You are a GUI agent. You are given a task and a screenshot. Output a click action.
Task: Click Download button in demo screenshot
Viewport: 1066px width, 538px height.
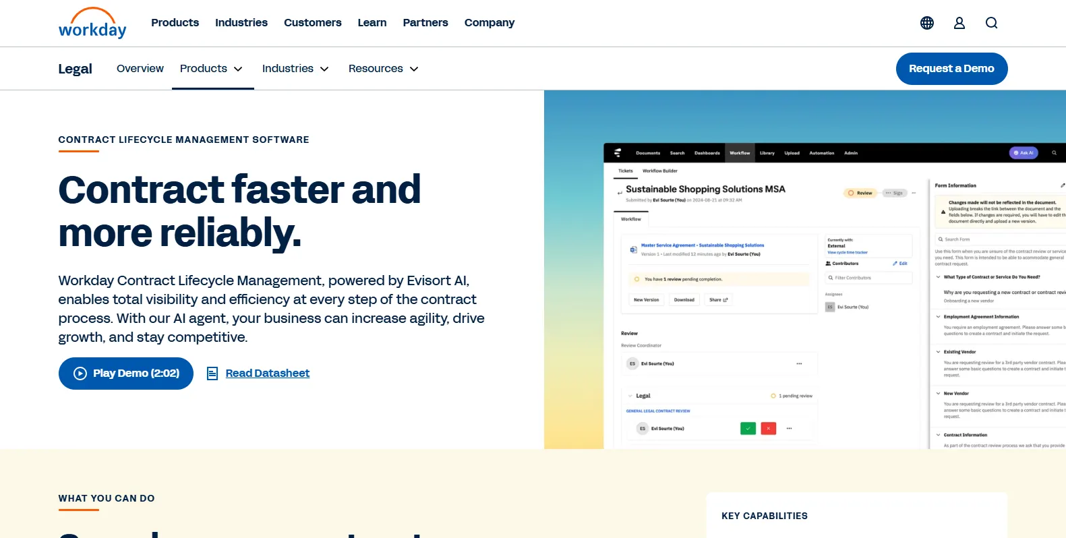tap(684, 300)
